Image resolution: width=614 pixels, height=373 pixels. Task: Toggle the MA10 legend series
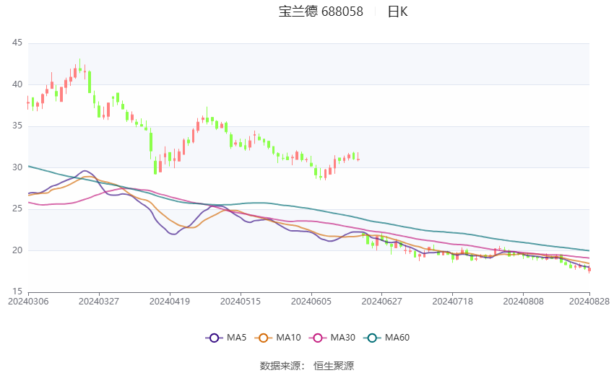pos(278,338)
